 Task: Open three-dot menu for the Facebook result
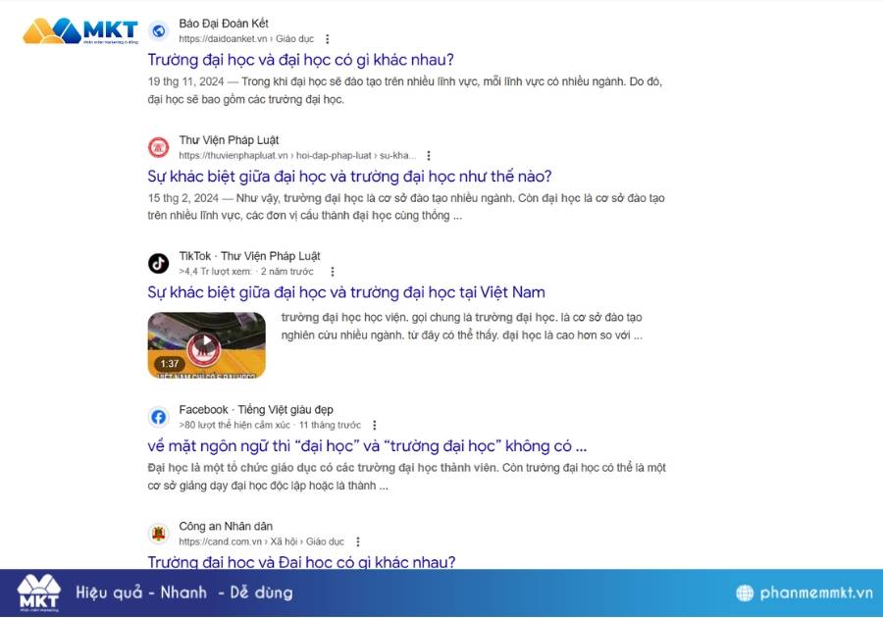375,425
